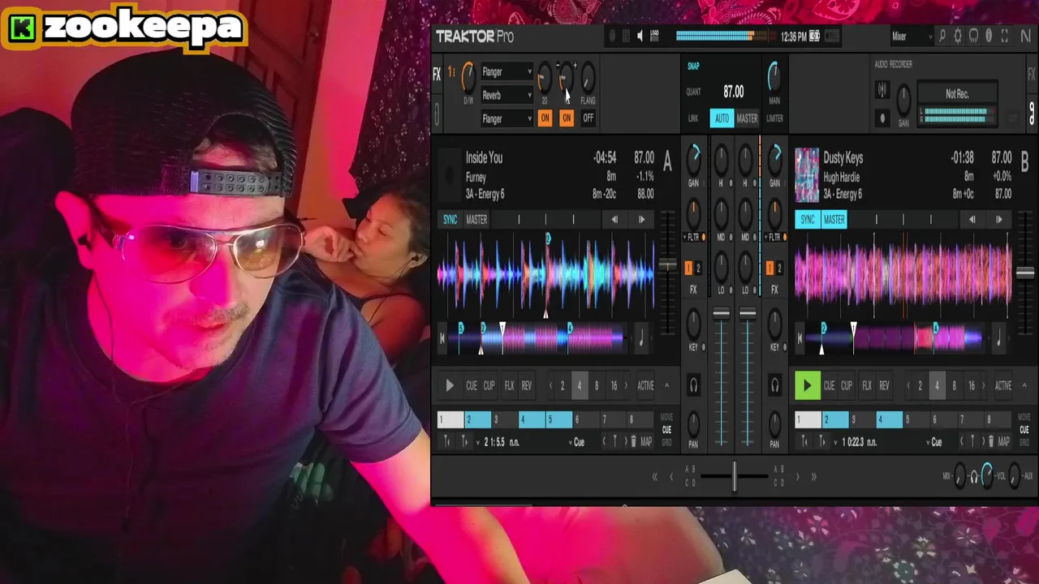The width and height of the screenshot is (1039, 584).
Task: Toggle deck B headphone cue button
Action: click(774, 386)
